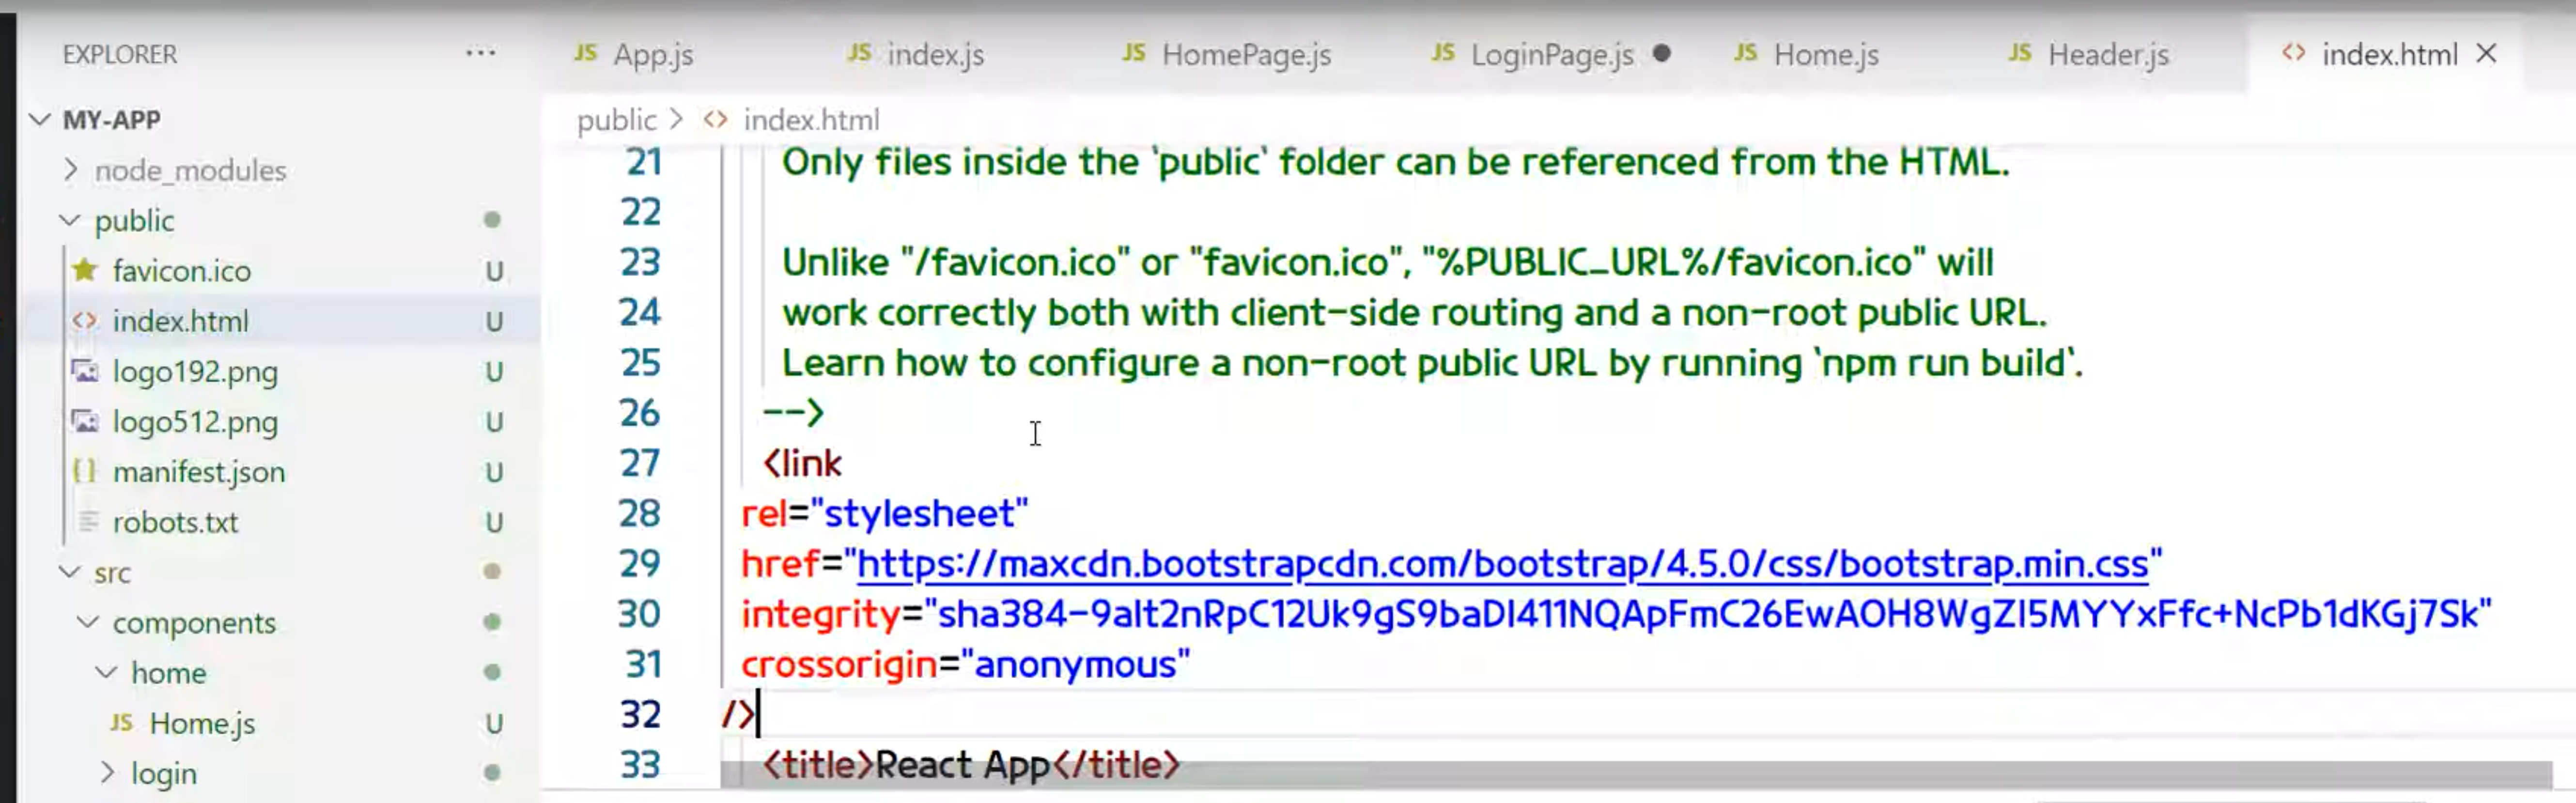The image size is (2576, 803).
Task: Open the bootstrap.min.css CDN link
Action: point(1502,564)
